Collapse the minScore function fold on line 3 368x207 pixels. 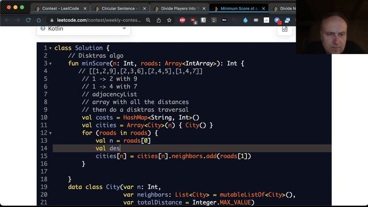click(50, 64)
